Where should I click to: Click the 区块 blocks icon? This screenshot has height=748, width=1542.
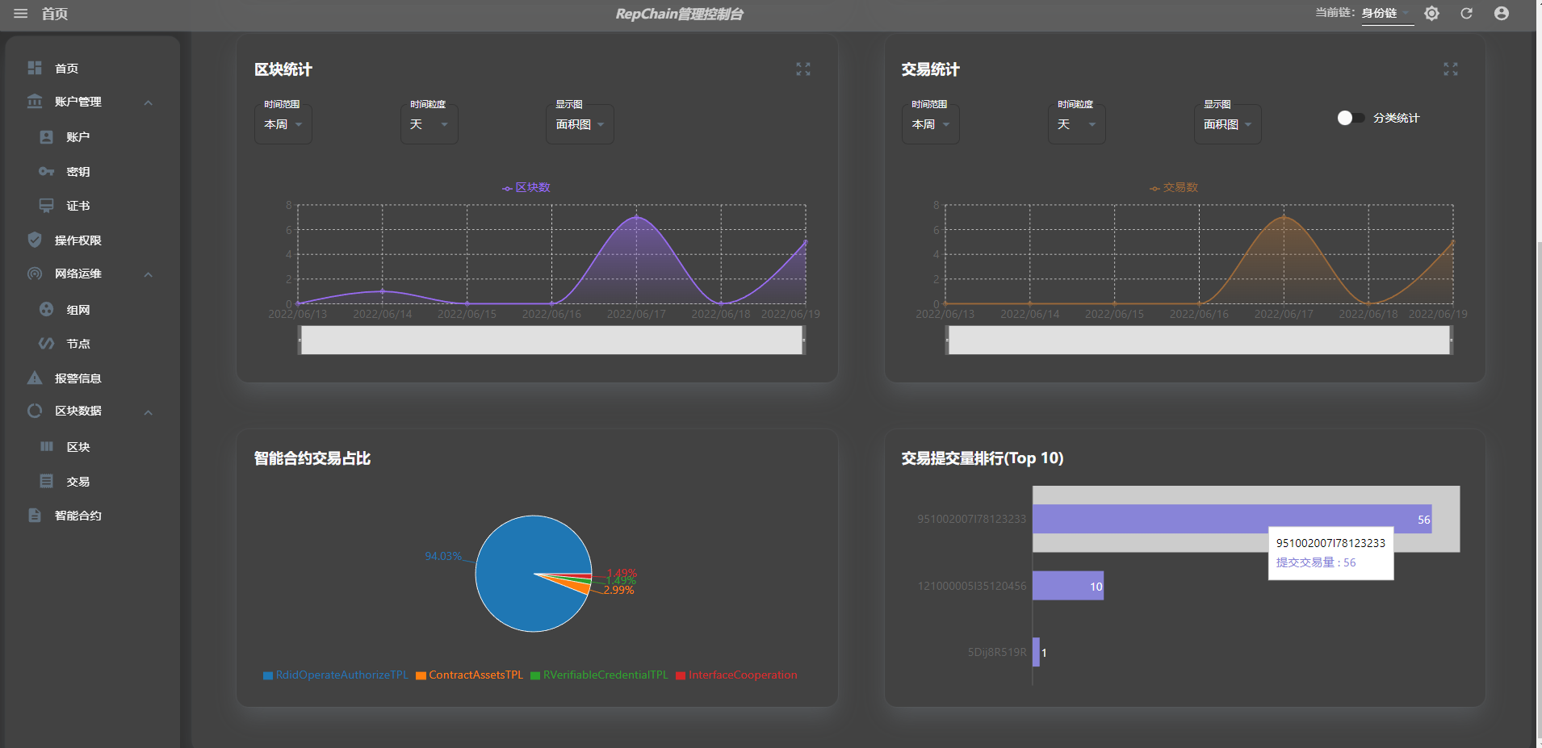47,446
